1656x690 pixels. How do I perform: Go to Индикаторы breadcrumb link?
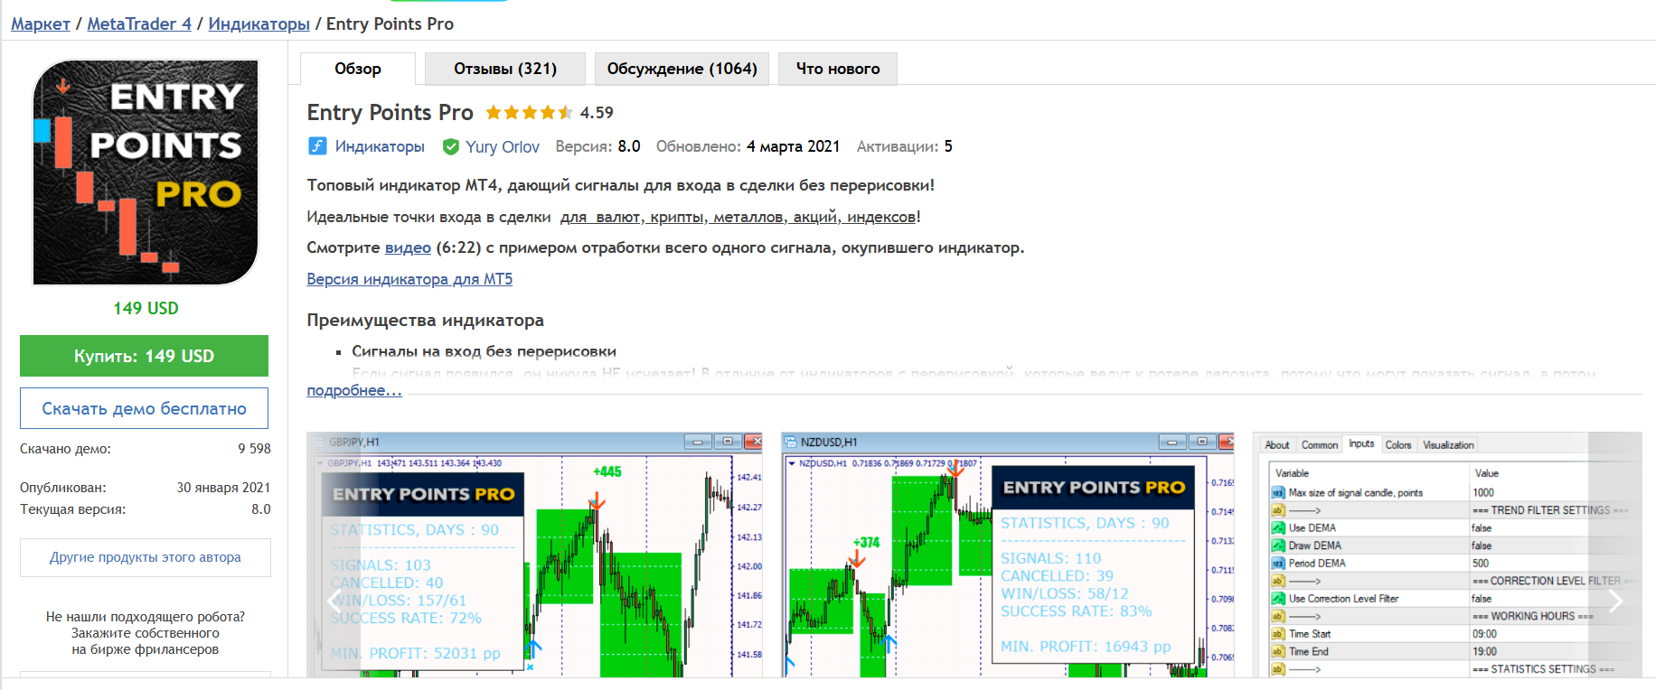(x=259, y=24)
